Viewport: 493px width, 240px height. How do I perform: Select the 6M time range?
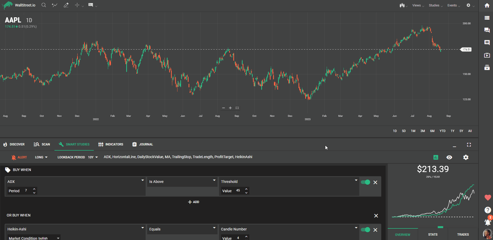tap(432, 131)
